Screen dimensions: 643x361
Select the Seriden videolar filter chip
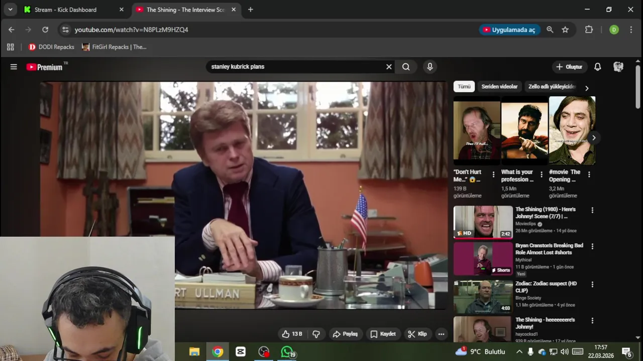pos(499,87)
